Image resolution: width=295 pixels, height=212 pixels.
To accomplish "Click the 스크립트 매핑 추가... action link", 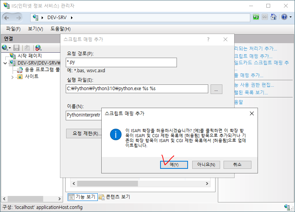I will point(253,56).
